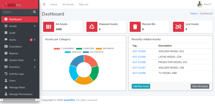Click TV MODEL-998 description
The image size is (215, 104).
tap(167, 73)
